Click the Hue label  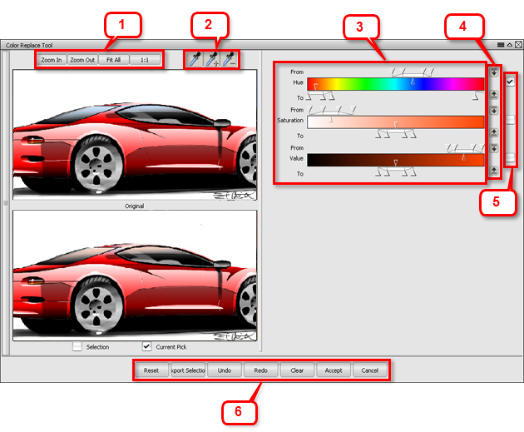(298, 82)
